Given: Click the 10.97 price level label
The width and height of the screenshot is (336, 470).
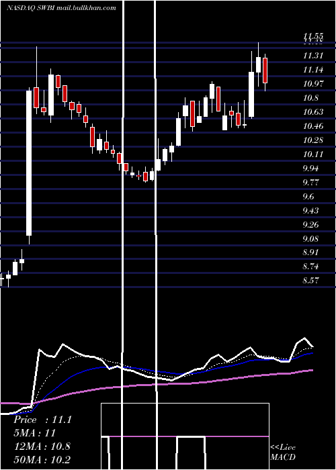Looking at the screenshot, I should [313, 84].
